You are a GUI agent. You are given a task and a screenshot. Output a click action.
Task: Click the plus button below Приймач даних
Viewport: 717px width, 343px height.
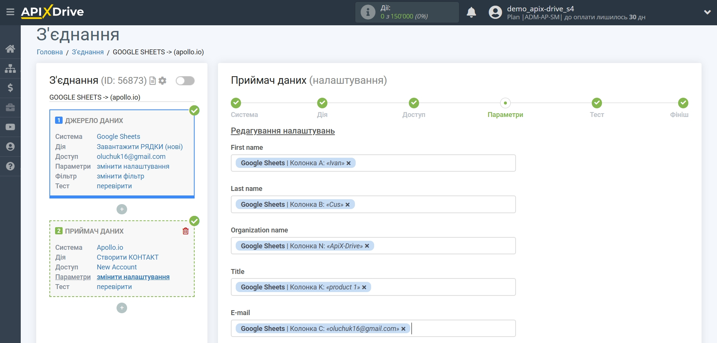point(121,308)
